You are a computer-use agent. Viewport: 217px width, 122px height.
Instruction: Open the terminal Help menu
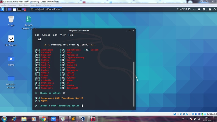click(71, 35)
